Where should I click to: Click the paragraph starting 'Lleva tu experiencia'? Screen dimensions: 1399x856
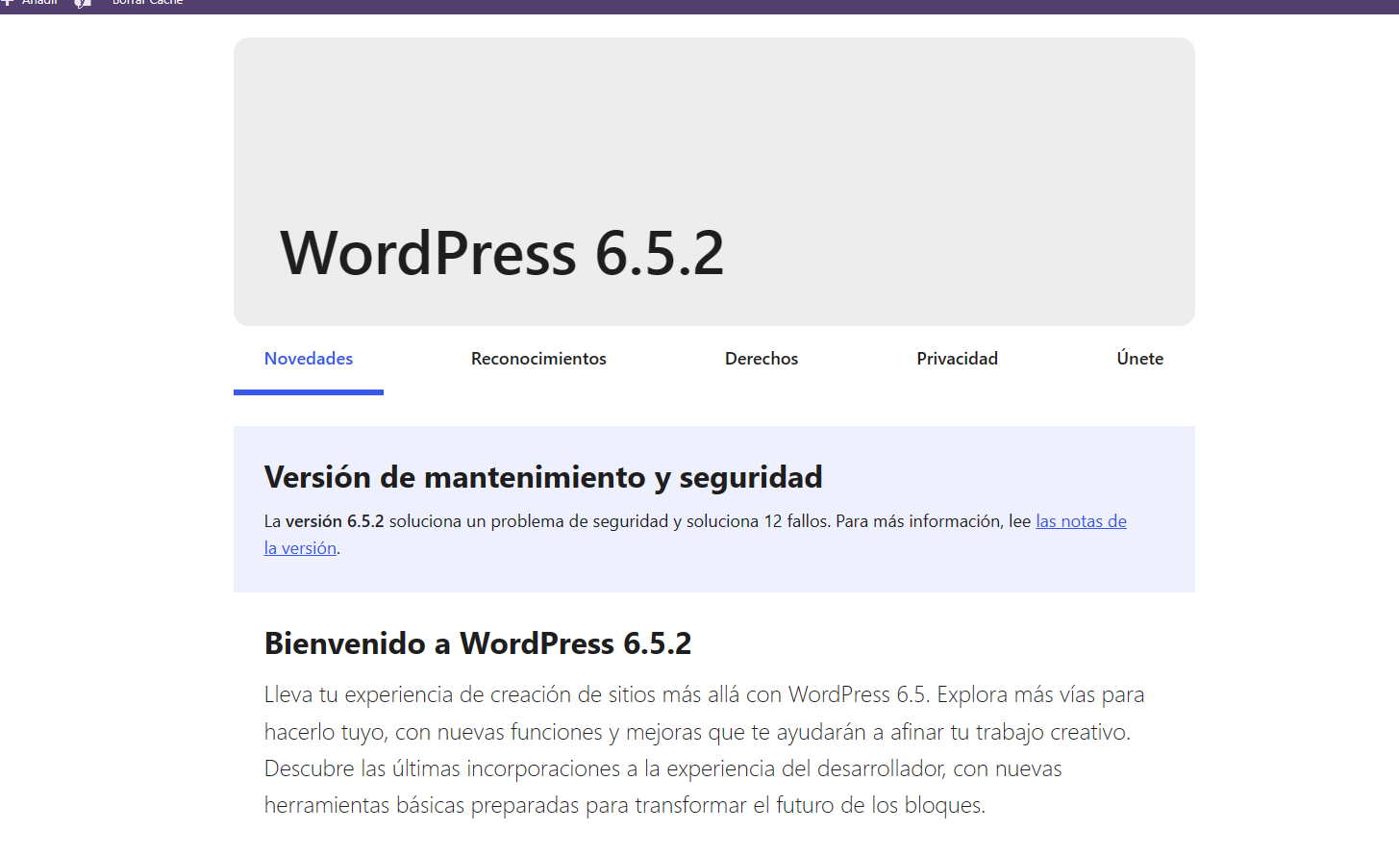[705, 749]
